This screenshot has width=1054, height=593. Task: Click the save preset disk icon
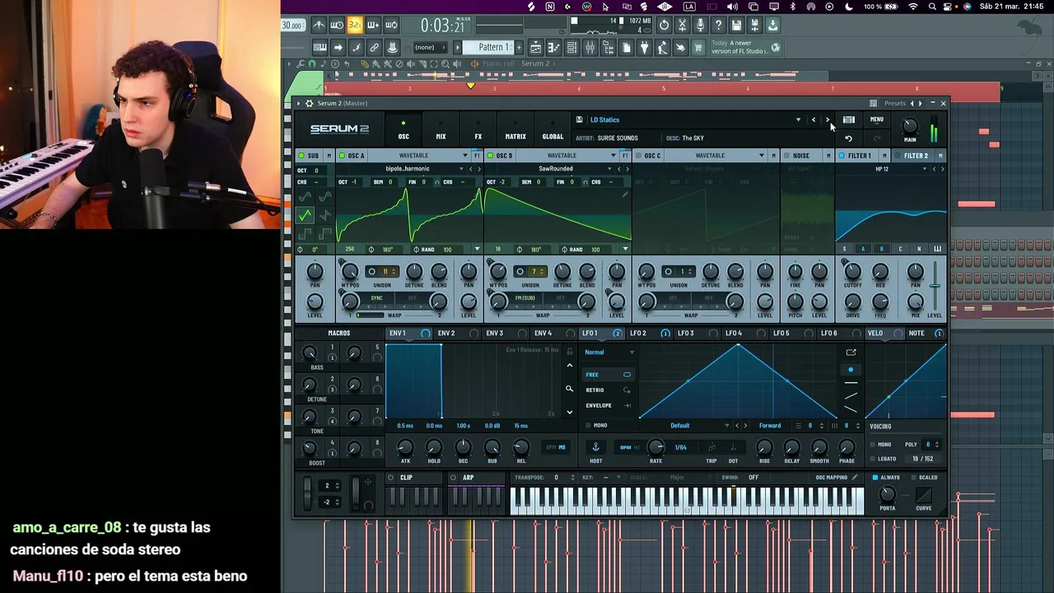579,119
